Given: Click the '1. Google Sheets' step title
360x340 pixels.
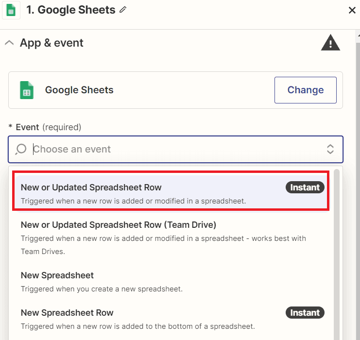Looking at the screenshot, I should click(x=71, y=10).
